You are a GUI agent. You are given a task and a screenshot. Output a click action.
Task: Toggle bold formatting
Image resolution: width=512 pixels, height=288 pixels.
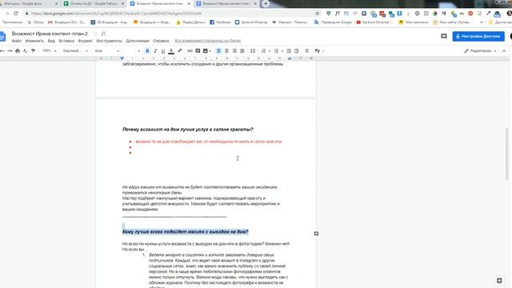click(x=147, y=51)
